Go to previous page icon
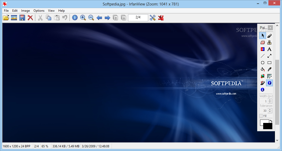282x151 pixels. (x=116, y=18)
